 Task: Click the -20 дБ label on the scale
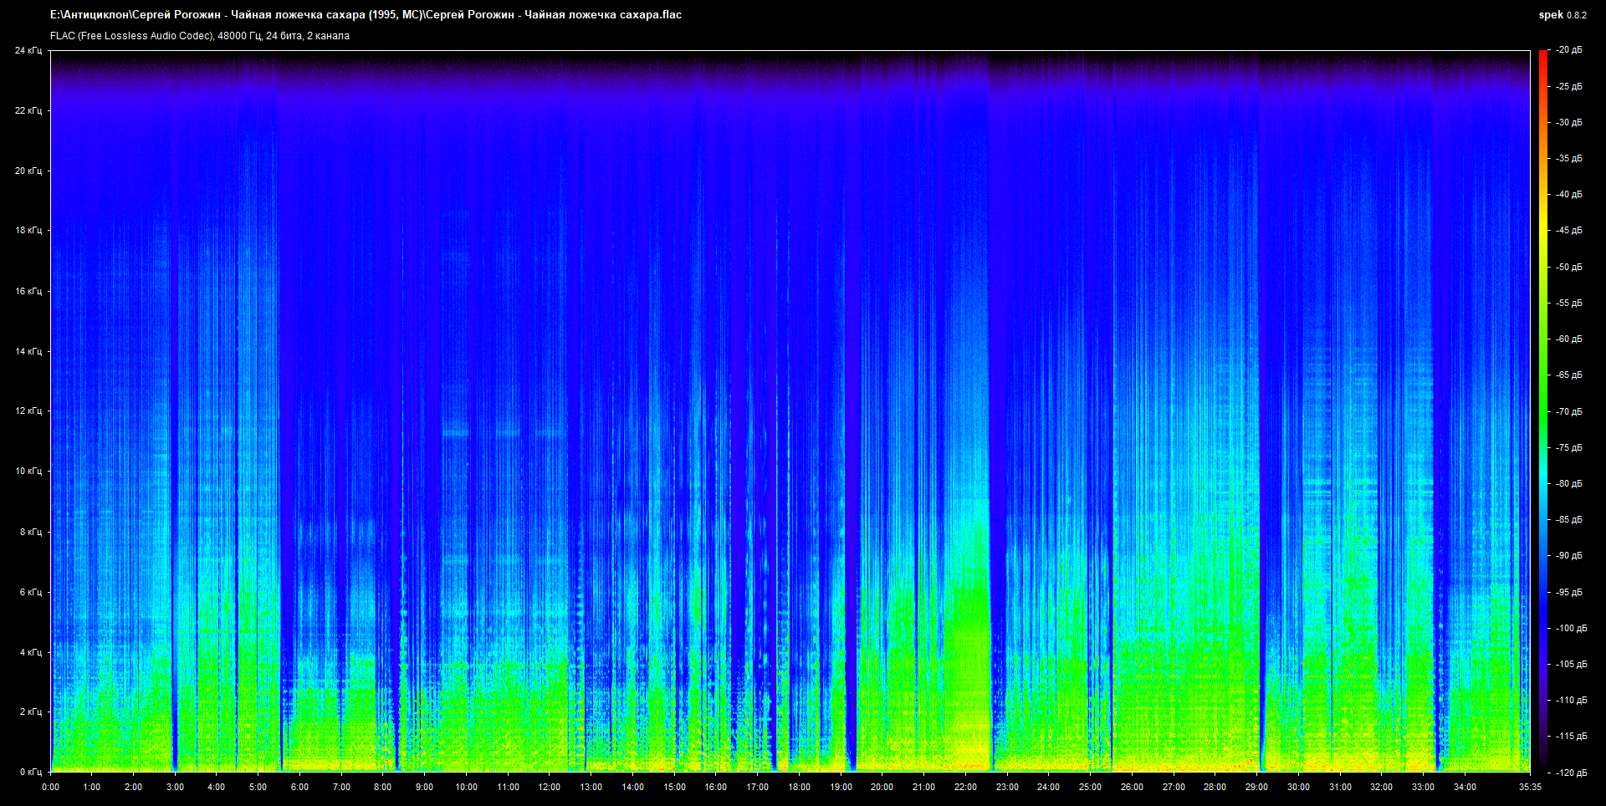click(x=1569, y=50)
